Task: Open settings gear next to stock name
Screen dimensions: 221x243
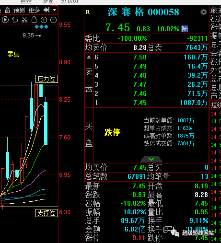Action: [204, 12]
